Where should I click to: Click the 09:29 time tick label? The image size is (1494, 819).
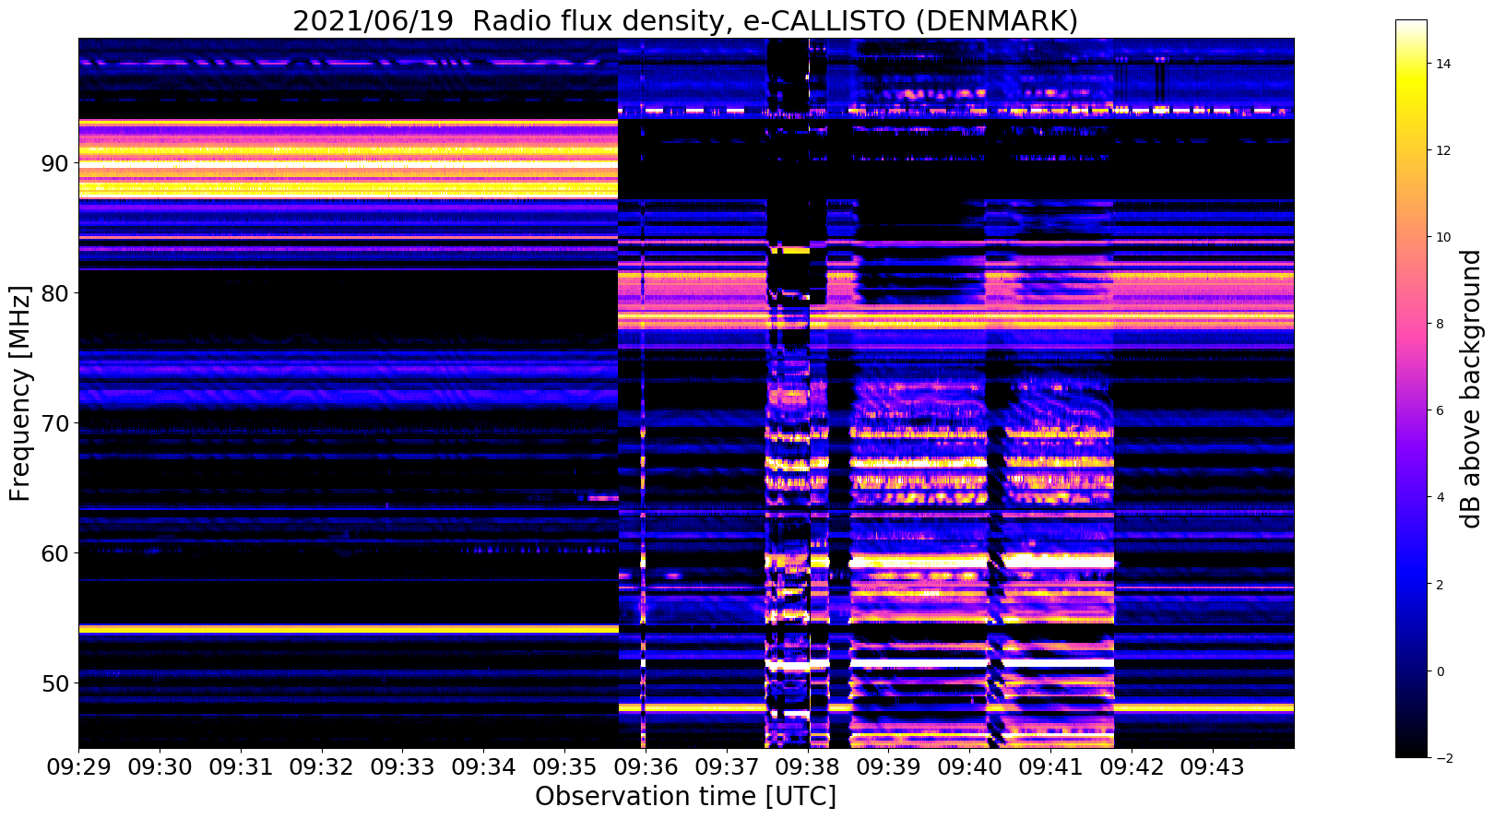point(78,766)
